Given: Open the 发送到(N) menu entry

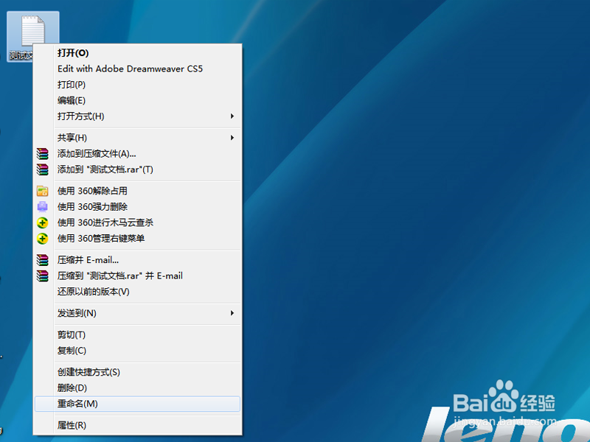Looking at the screenshot, I should pos(137,313).
